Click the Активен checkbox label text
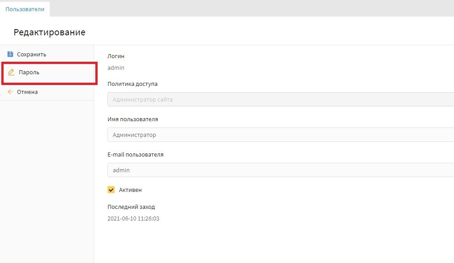The width and height of the screenshot is (454, 263). (x=130, y=190)
